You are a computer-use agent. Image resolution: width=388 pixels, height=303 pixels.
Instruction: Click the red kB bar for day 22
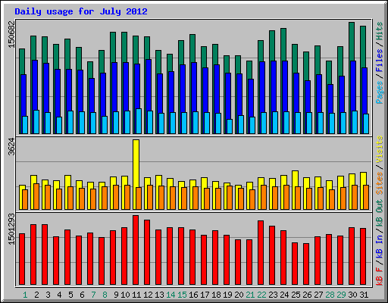(261, 253)
